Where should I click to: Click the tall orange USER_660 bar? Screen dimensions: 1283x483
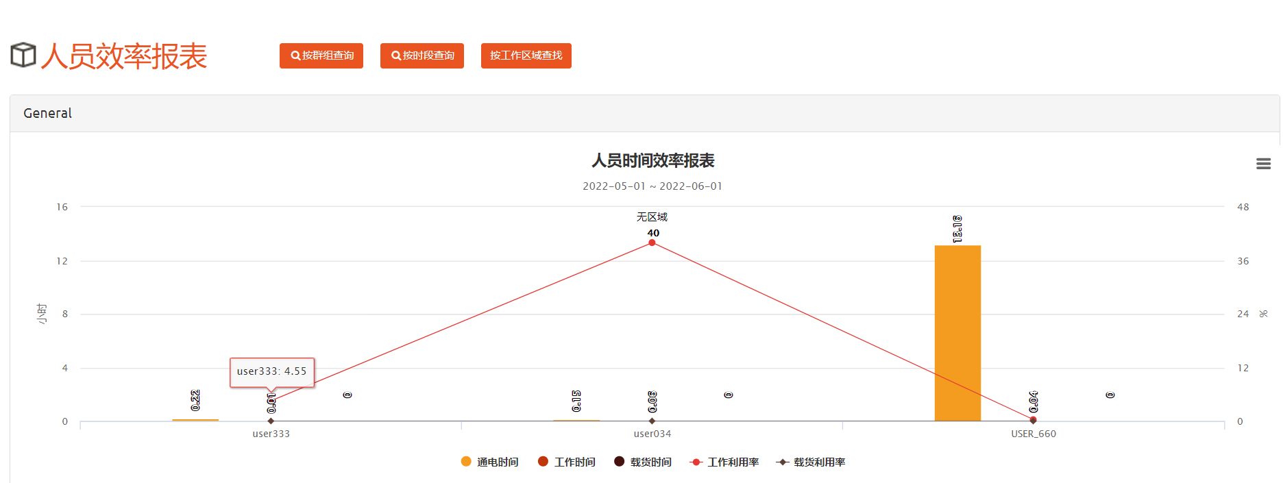click(x=957, y=332)
